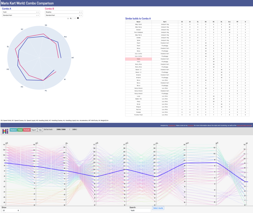Image resolution: width=253 pixels, height=213 pixels.
Task: Open the HiPlot Help button
Action: tap(40, 130)
